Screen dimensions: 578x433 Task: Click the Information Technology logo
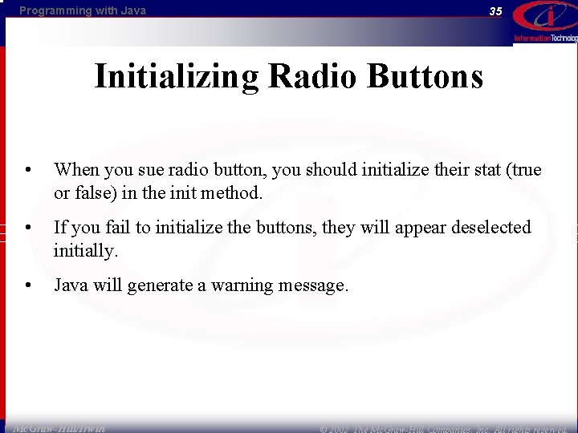545,22
